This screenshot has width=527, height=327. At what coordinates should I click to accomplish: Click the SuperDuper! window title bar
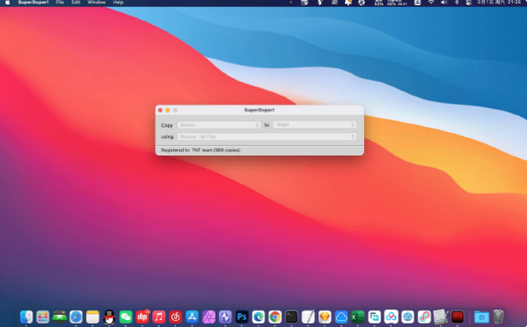pos(260,110)
